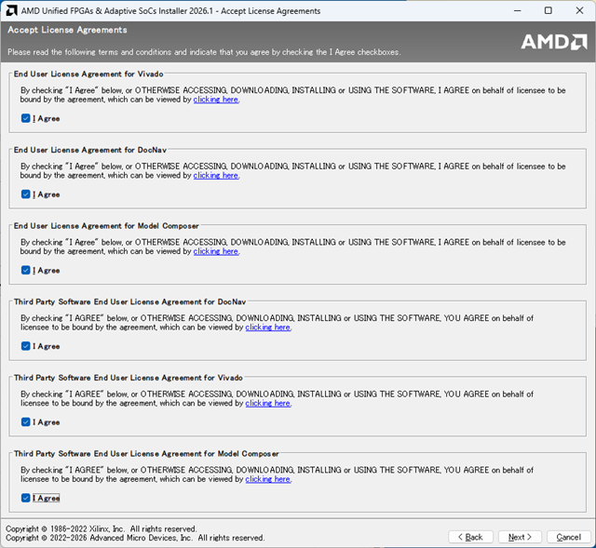The height and width of the screenshot is (548, 596).
Task: Click the AMD installer icon in title bar
Action: click(11, 10)
